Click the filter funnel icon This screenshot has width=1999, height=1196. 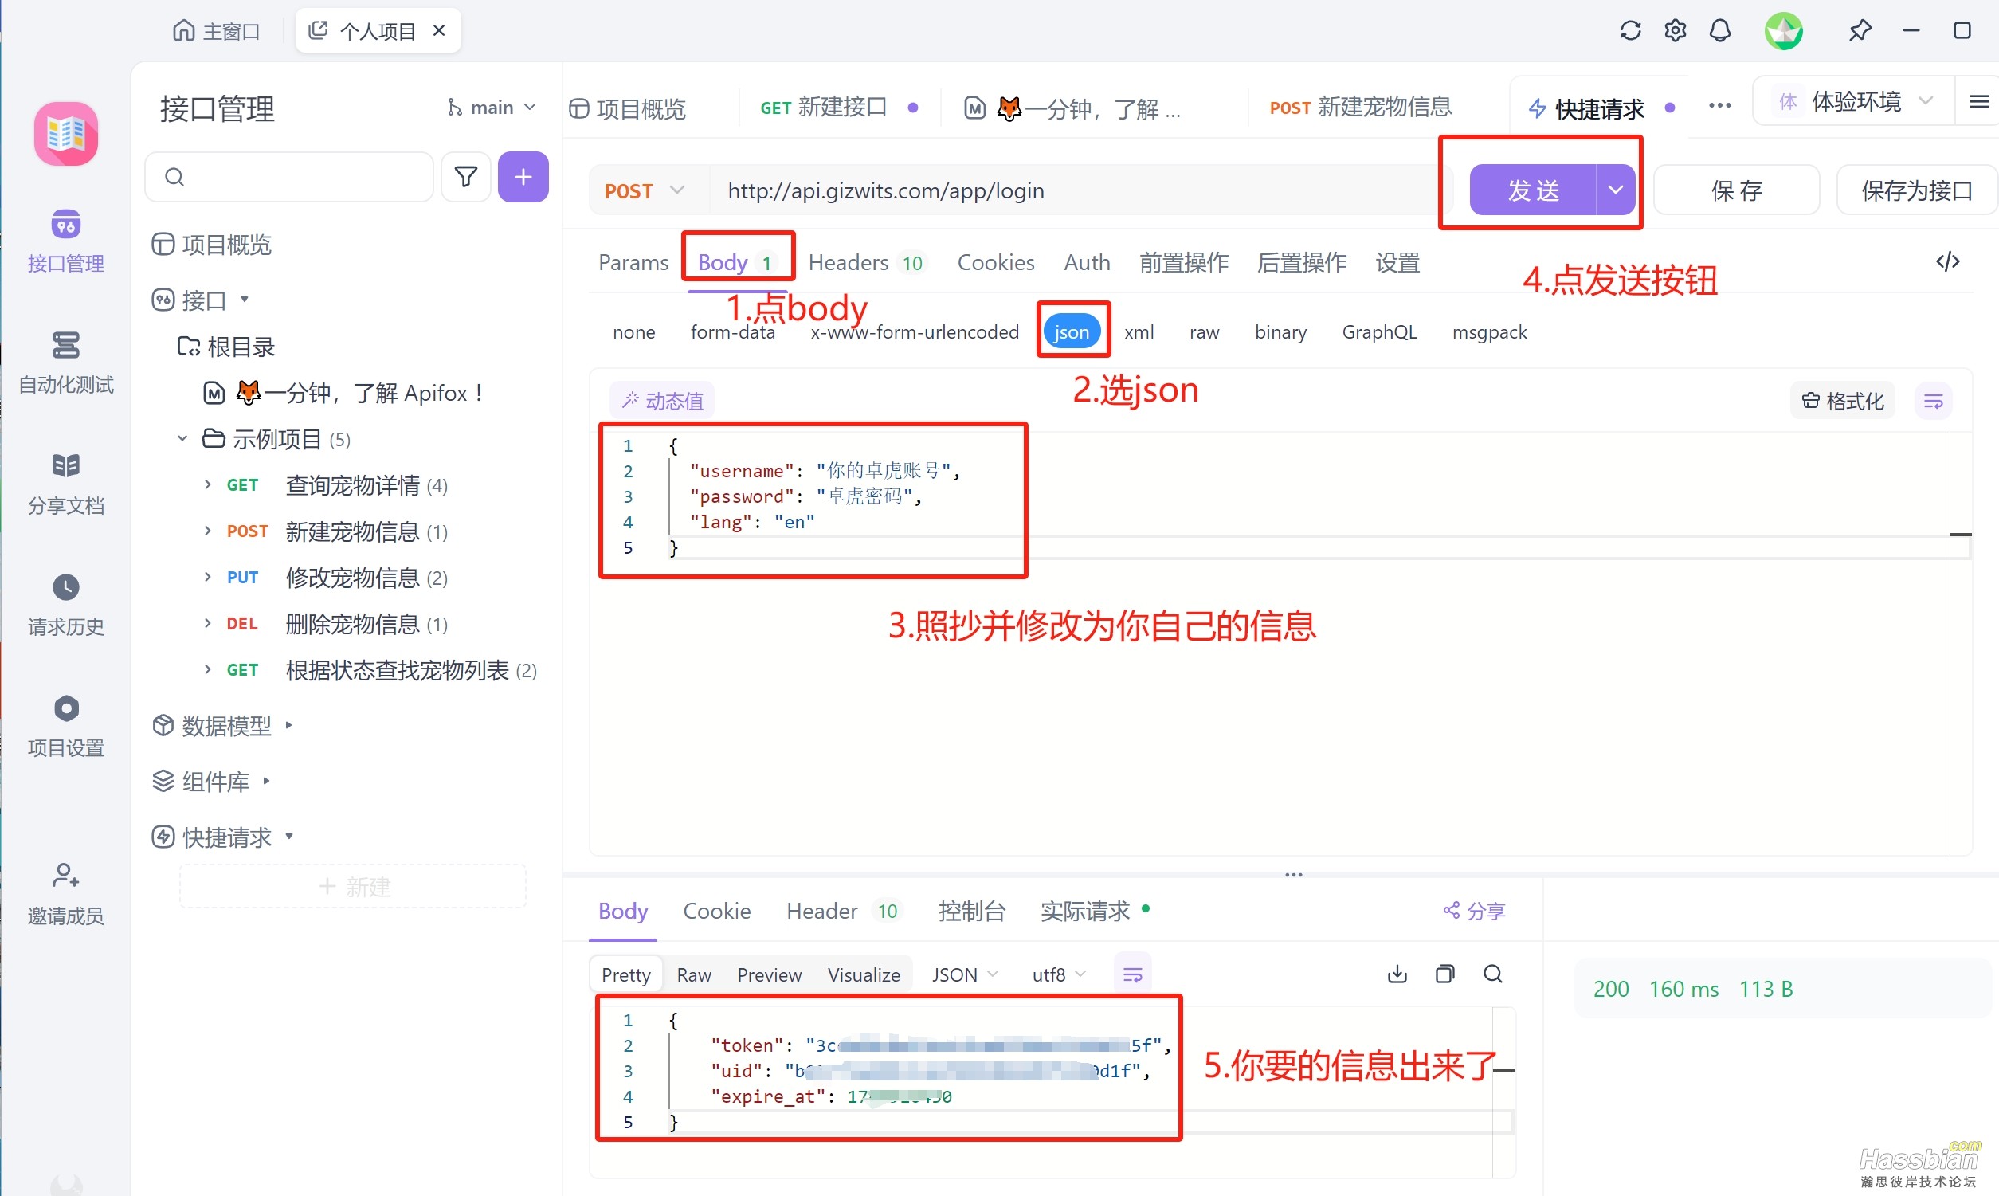pyautogui.click(x=466, y=177)
